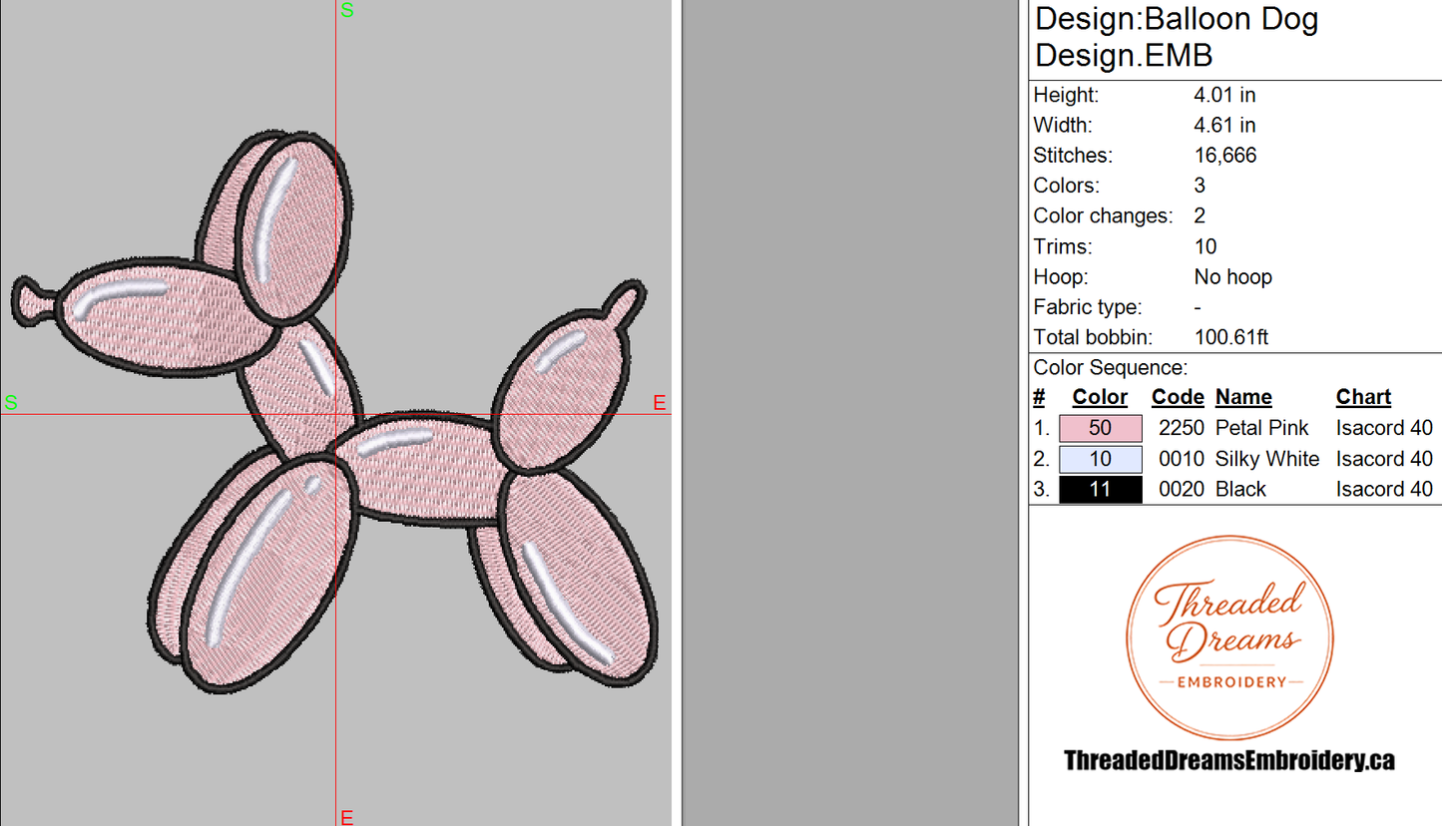The width and height of the screenshot is (1442, 826).
Task: Click the Height label
Action: [1066, 96]
